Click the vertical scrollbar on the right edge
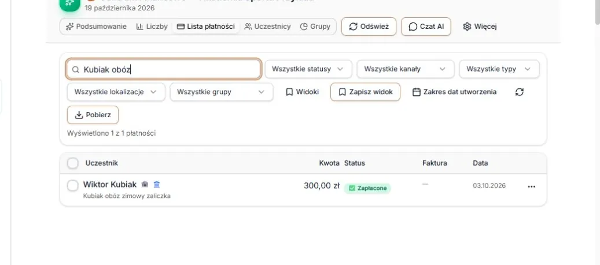Screen dimensions: 600x265 click(x=597, y=12)
